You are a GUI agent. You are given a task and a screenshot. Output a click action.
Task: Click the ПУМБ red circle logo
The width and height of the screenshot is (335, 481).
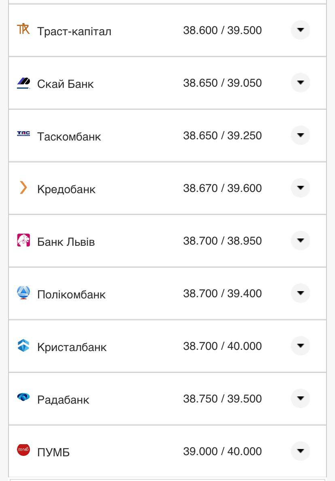23,450
